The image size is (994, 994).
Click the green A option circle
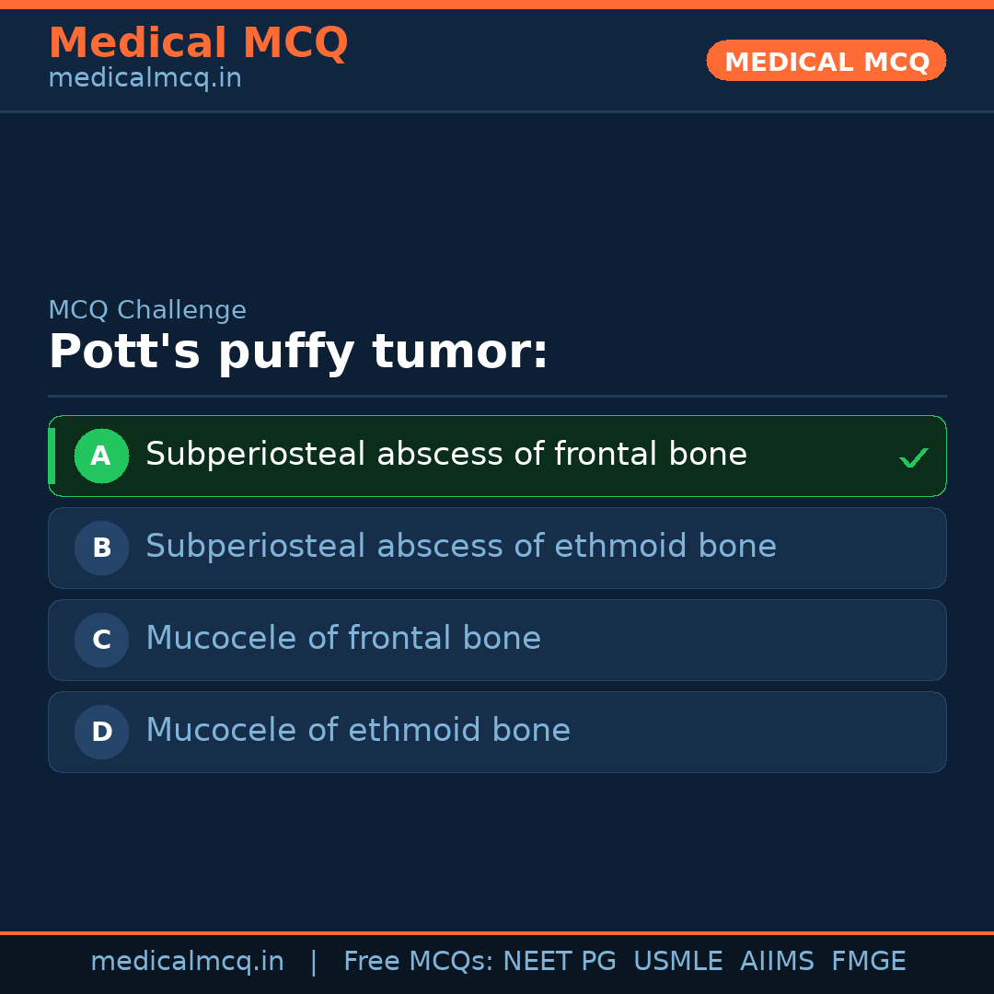(x=101, y=456)
